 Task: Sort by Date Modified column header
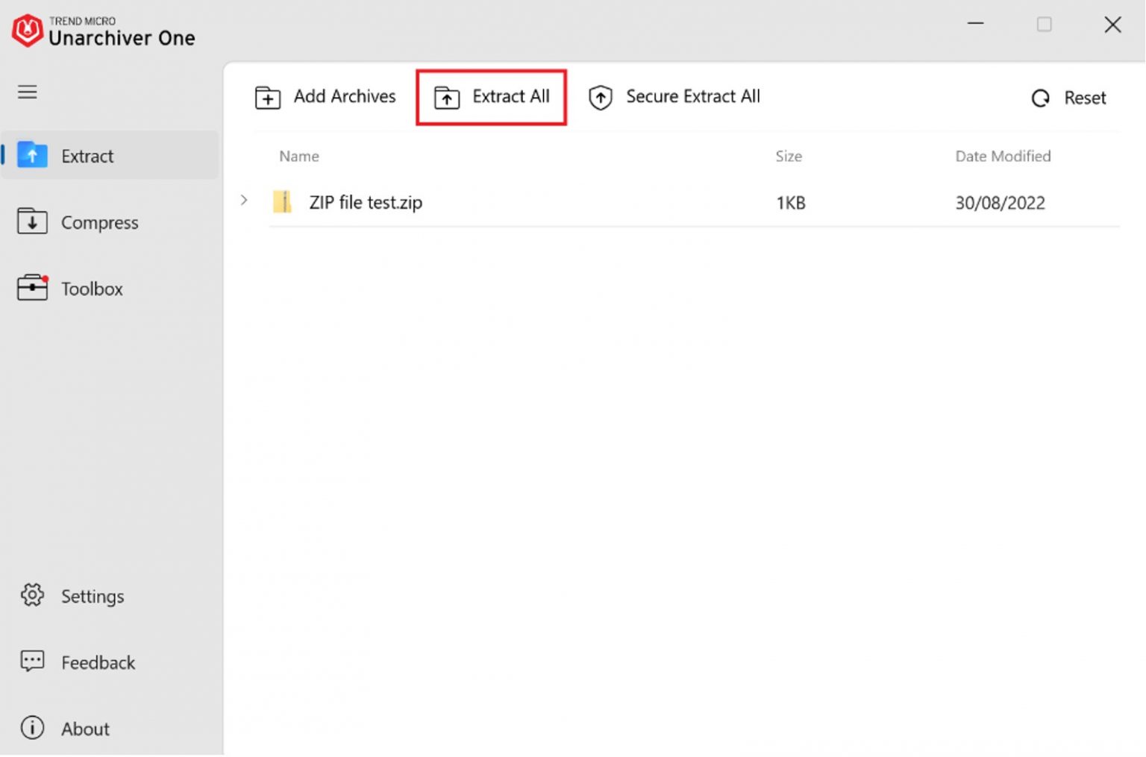point(1002,157)
